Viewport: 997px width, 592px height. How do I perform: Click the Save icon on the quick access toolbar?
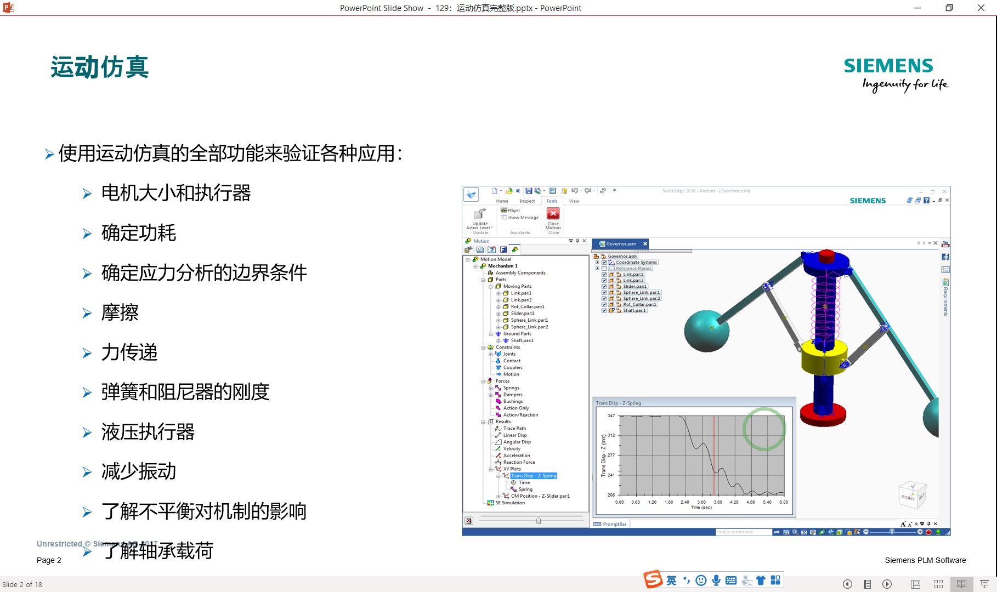pos(529,190)
